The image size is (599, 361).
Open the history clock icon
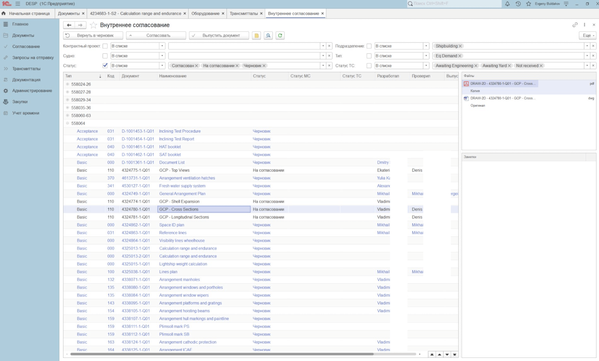pyautogui.click(x=518, y=4)
